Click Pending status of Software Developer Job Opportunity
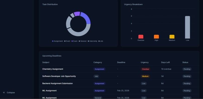 pyautogui.click(x=187, y=76)
